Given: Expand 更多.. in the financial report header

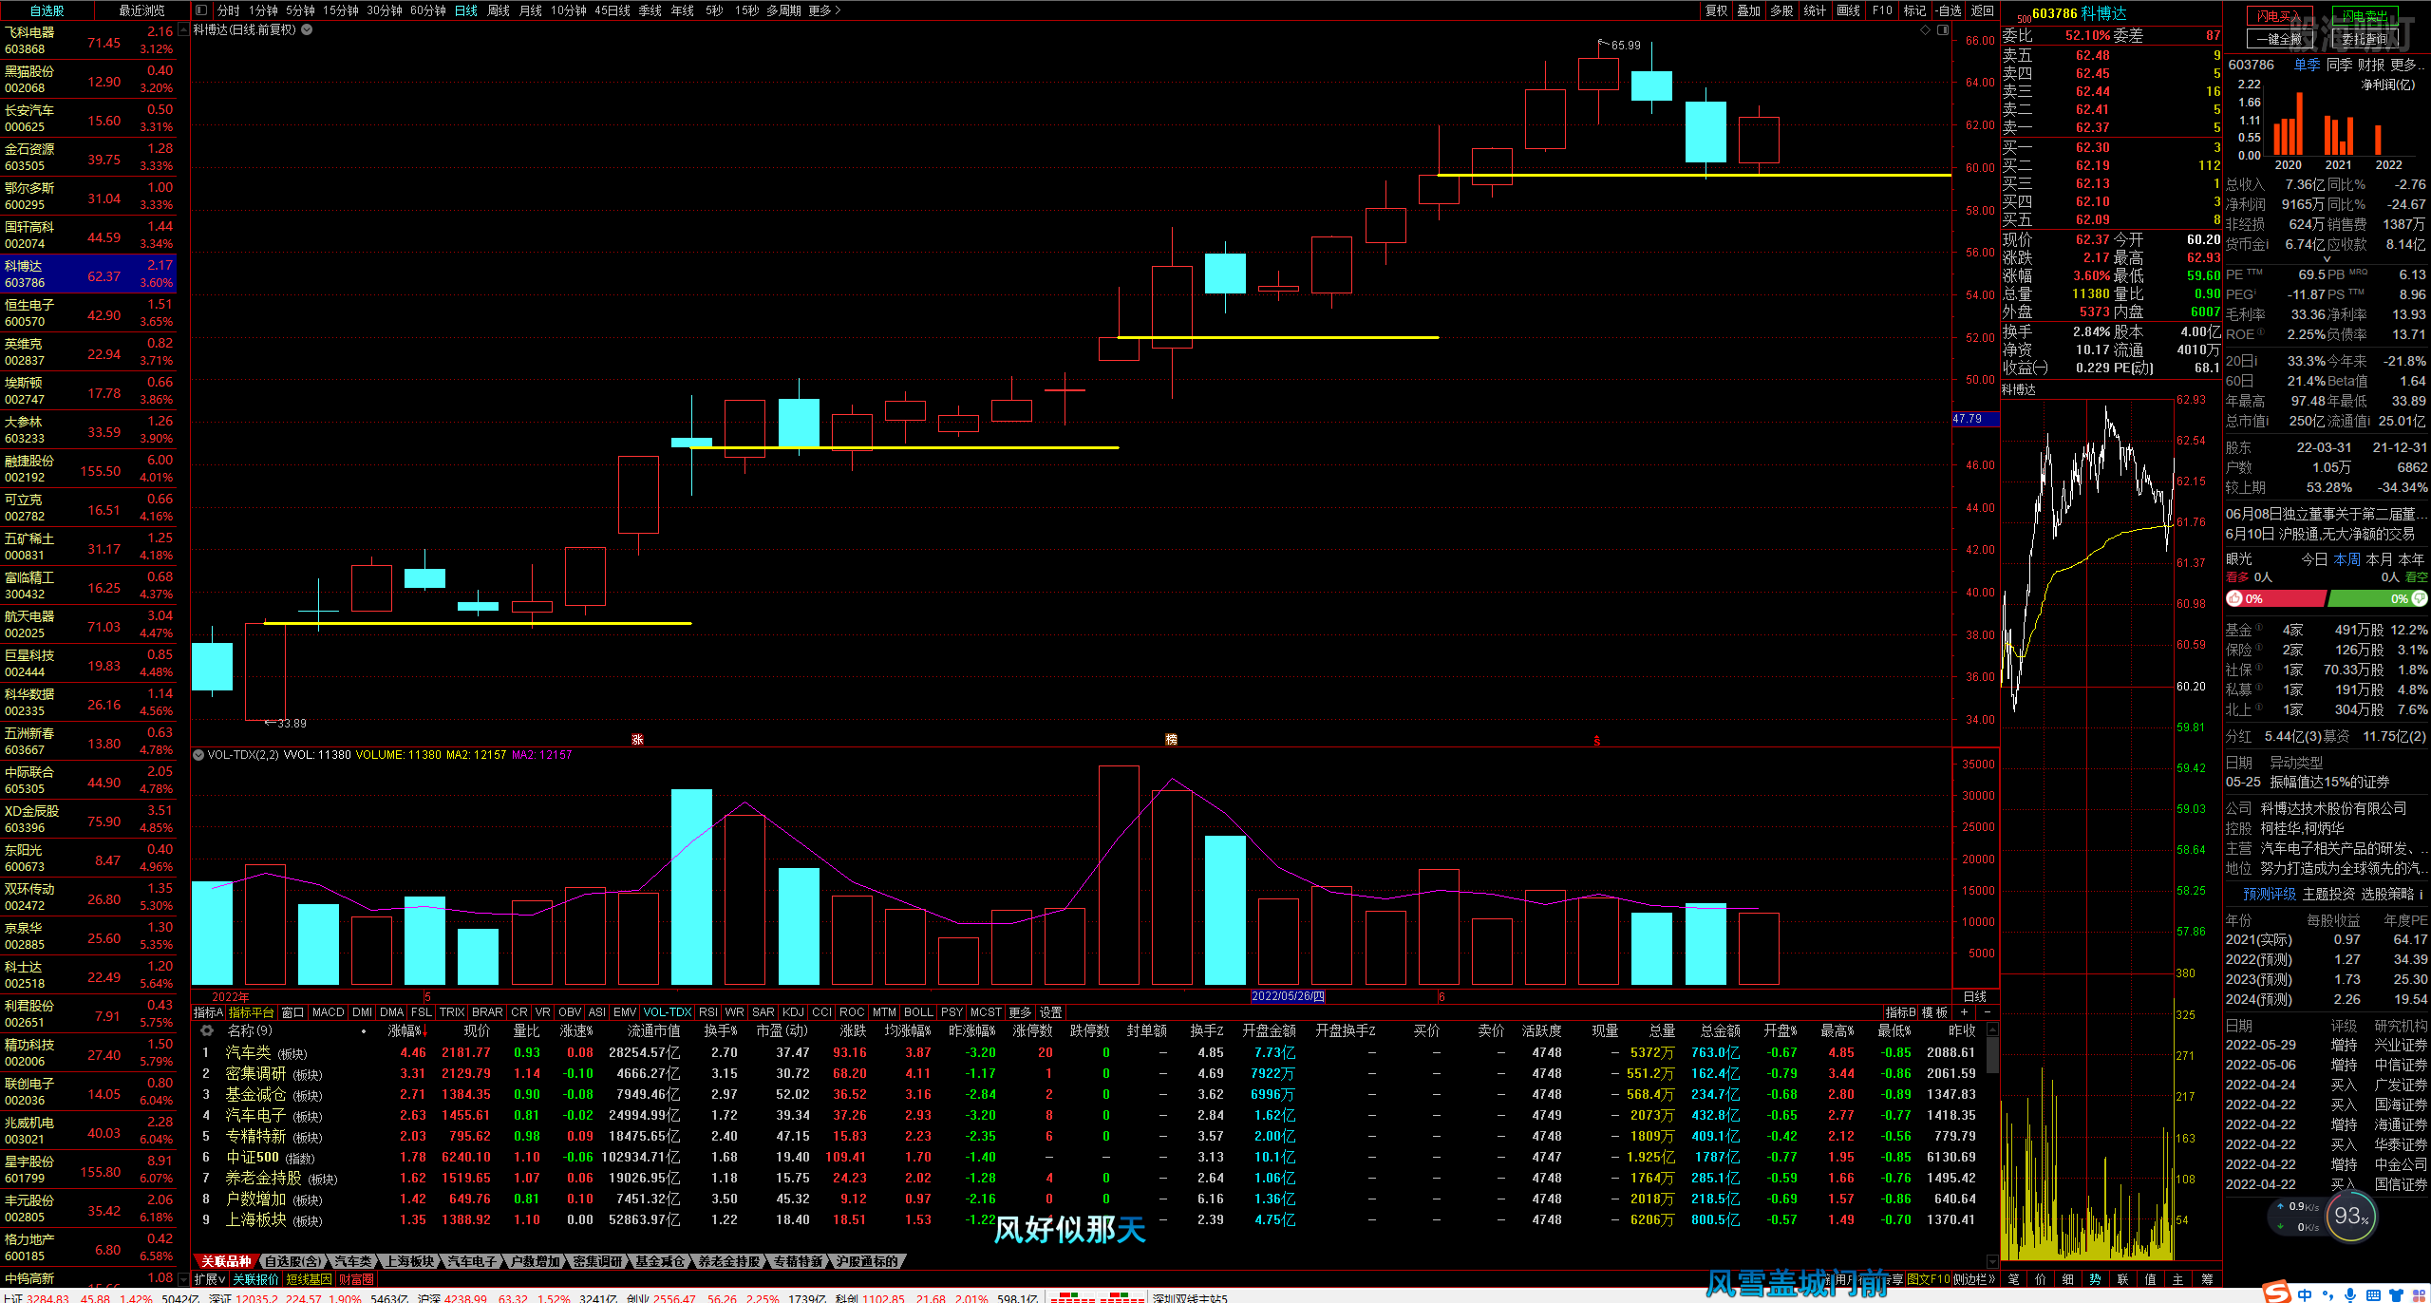Looking at the screenshot, I should click(2408, 65).
